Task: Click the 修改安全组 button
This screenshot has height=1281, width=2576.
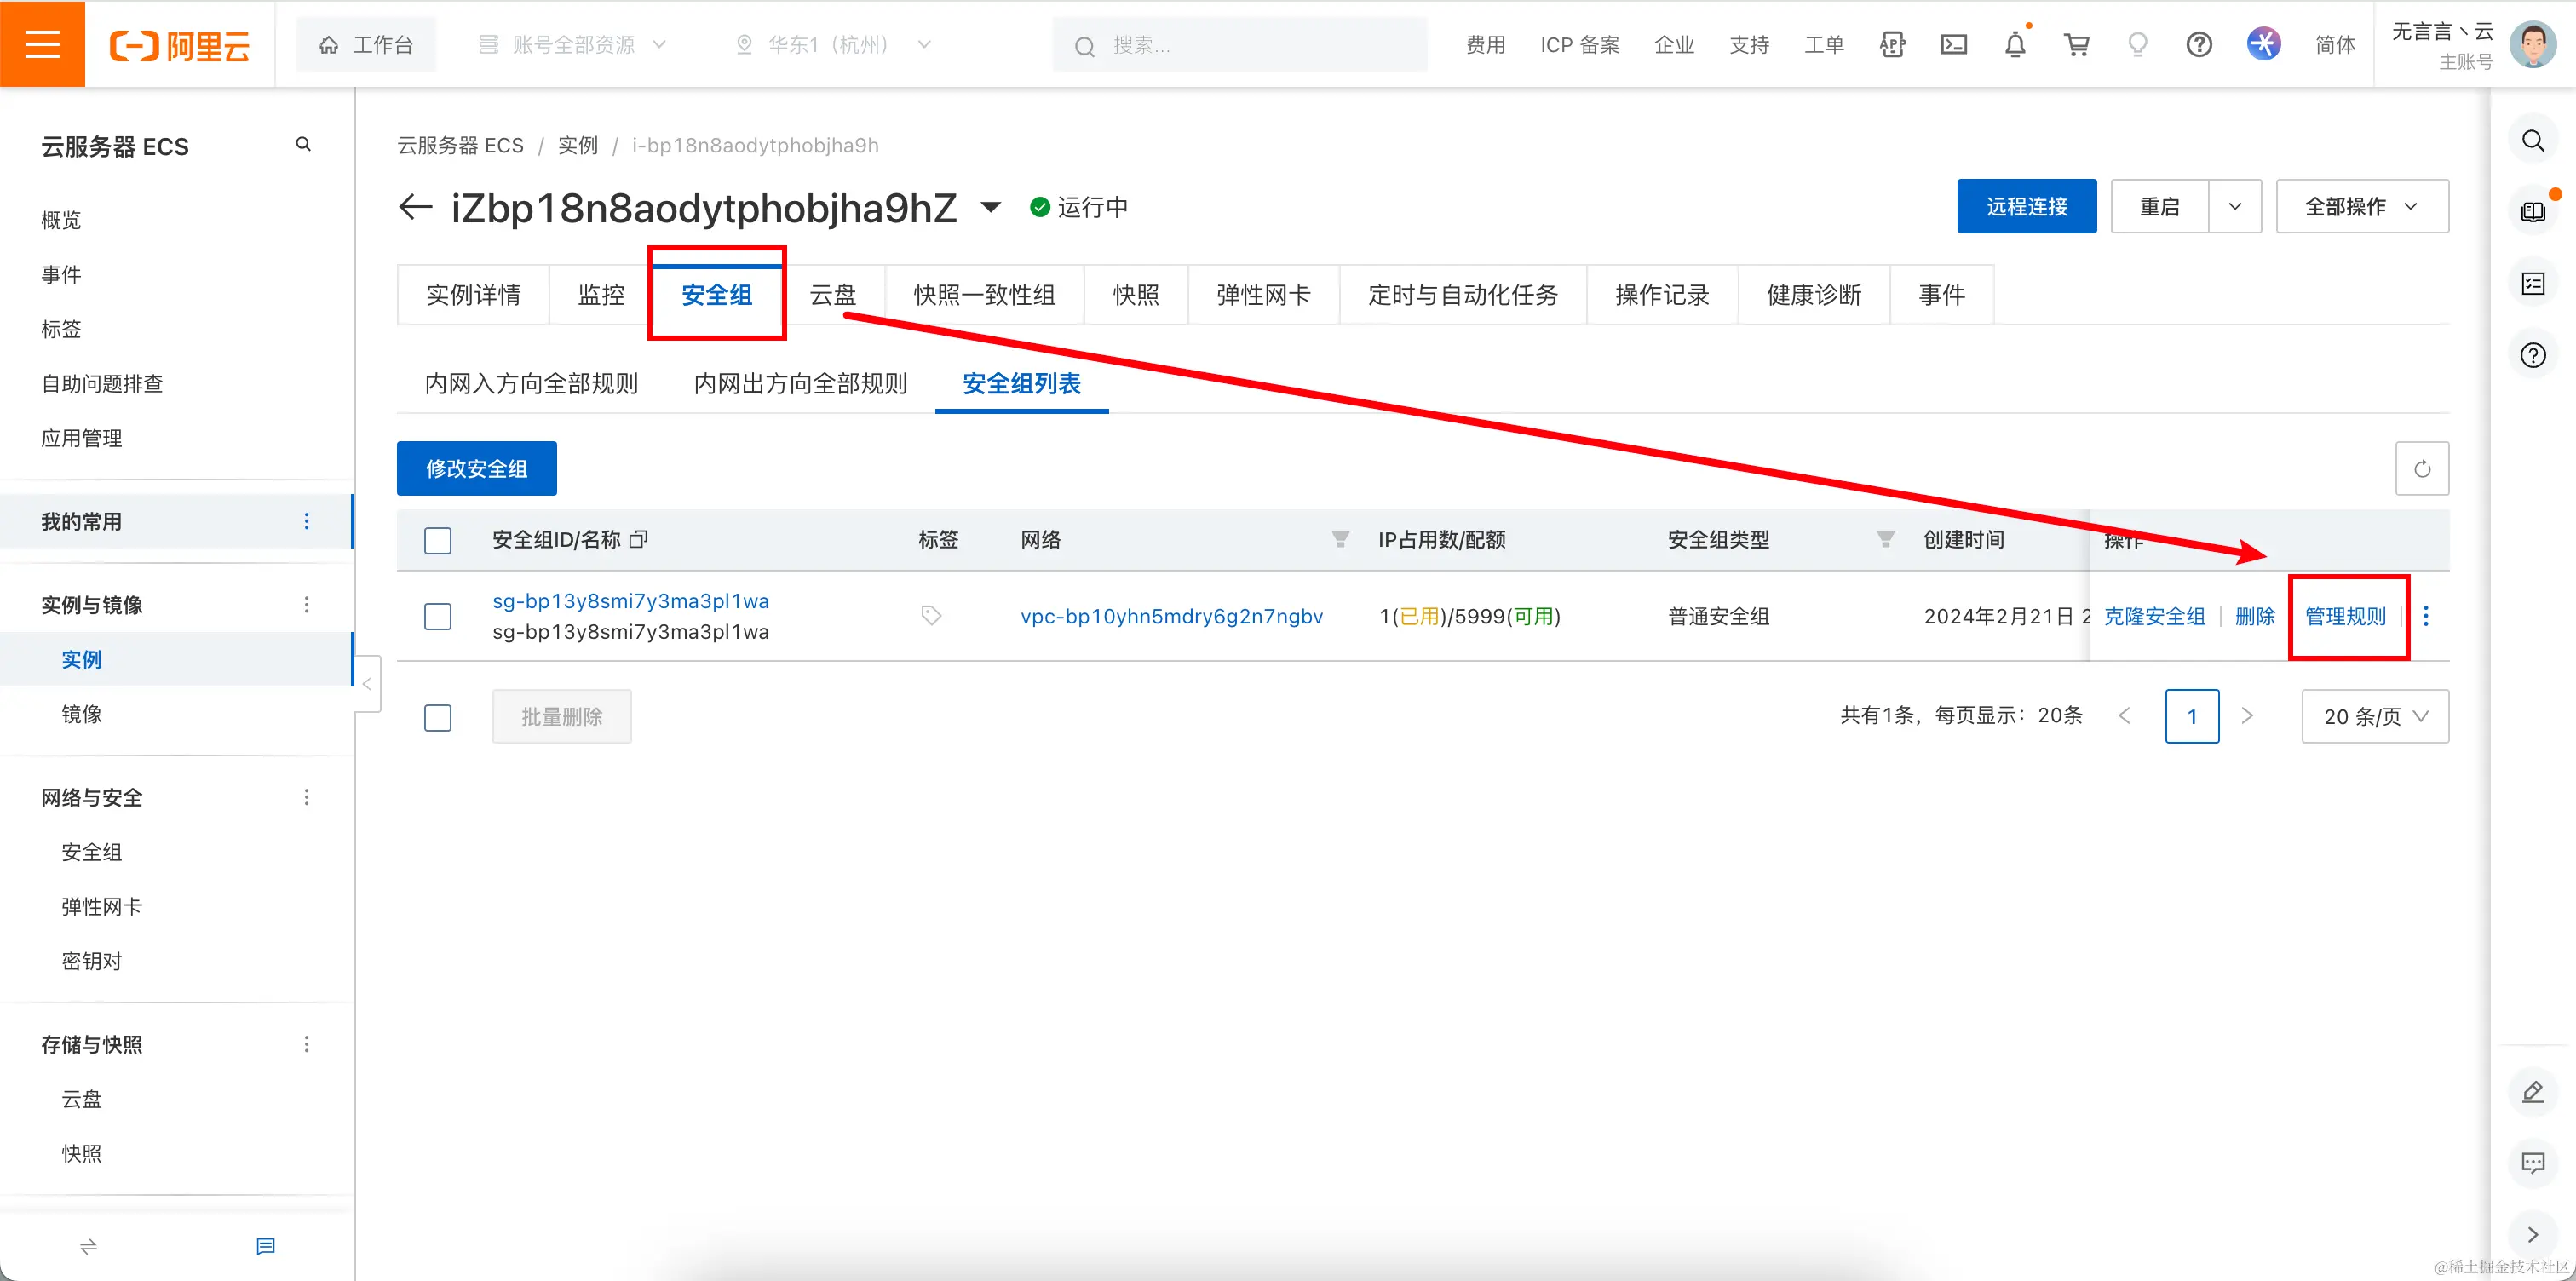Action: 476,469
